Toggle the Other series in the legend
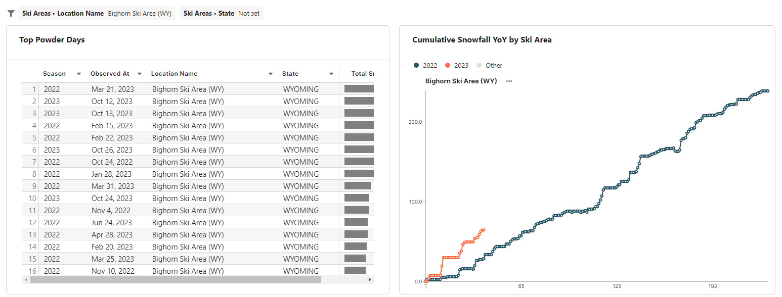The image size is (782, 297). (489, 65)
